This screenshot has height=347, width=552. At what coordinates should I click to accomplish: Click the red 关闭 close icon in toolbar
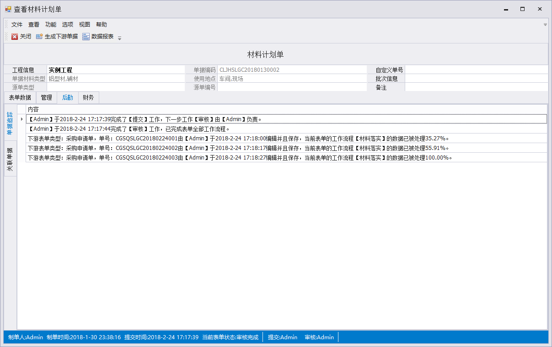(15, 37)
